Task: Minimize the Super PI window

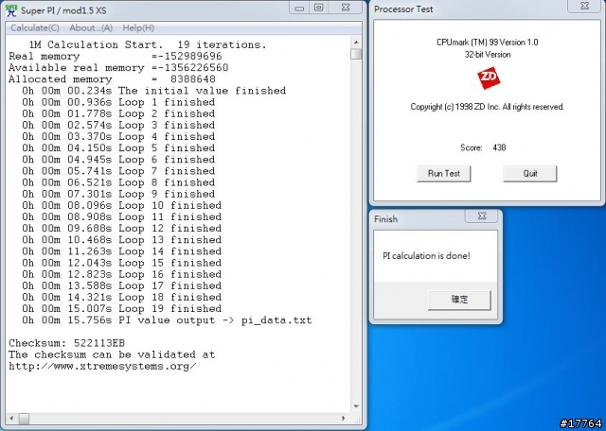Action: 299,8
